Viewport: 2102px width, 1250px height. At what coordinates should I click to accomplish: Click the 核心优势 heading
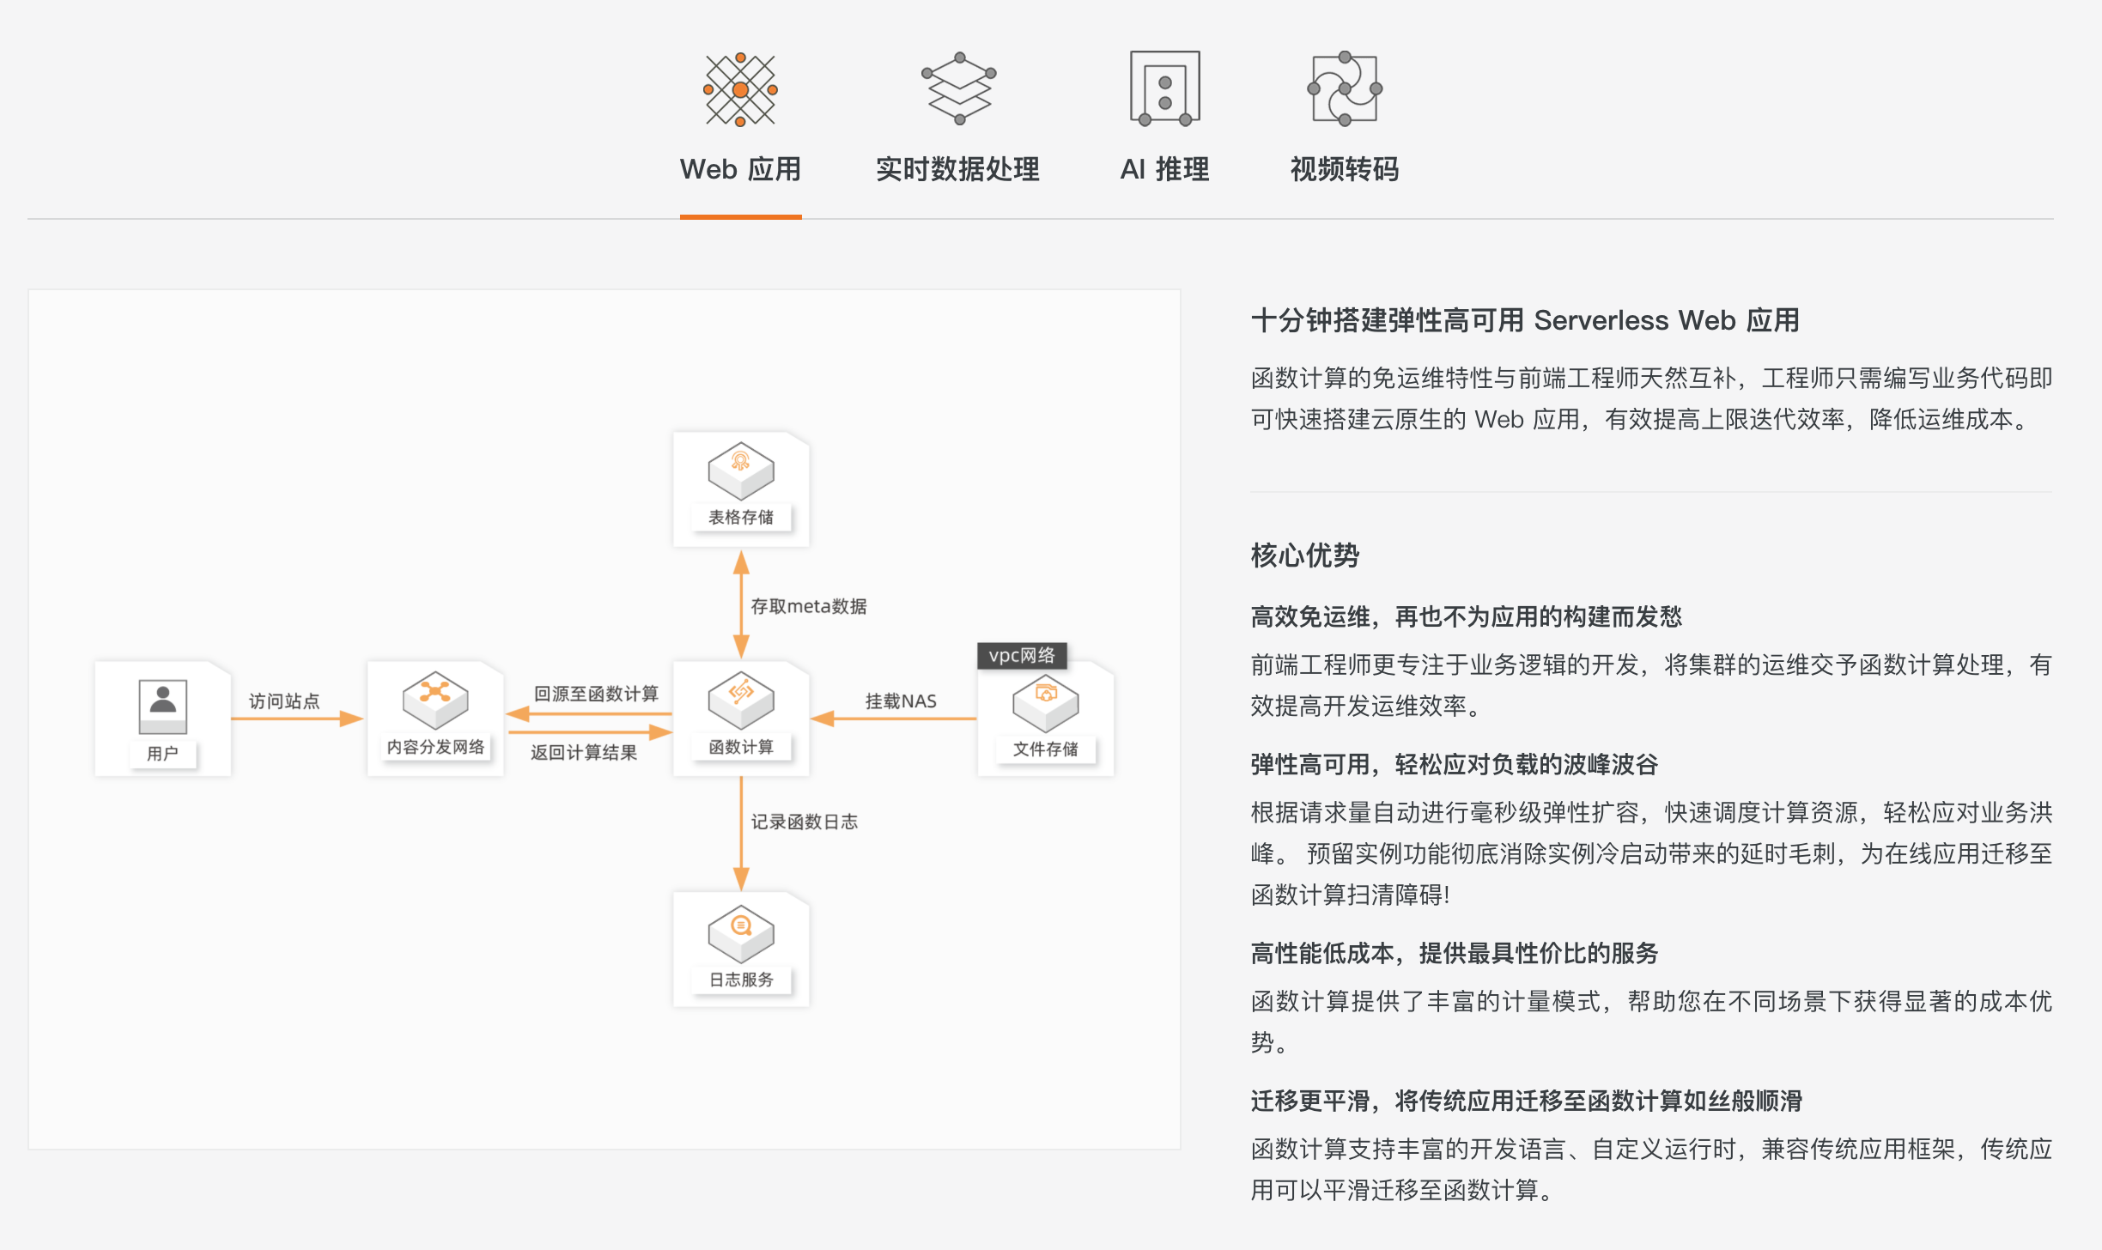pos(1304,555)
